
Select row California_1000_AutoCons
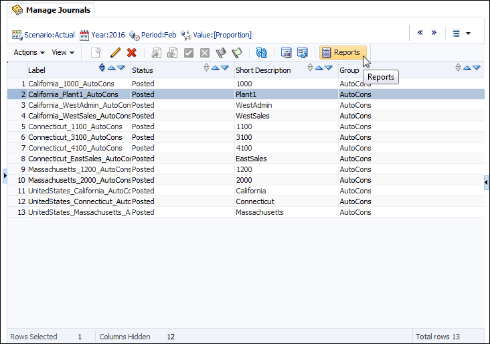246,84
